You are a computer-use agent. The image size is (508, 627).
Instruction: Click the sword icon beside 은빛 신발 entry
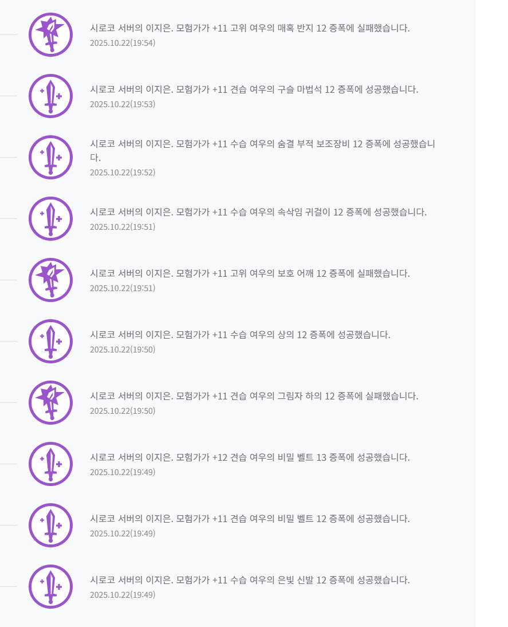[50, 586]
